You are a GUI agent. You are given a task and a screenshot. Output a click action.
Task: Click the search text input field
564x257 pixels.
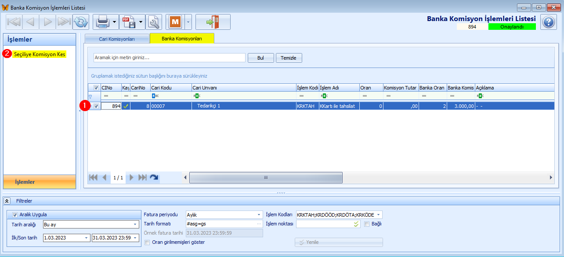(x=169, y=58)
